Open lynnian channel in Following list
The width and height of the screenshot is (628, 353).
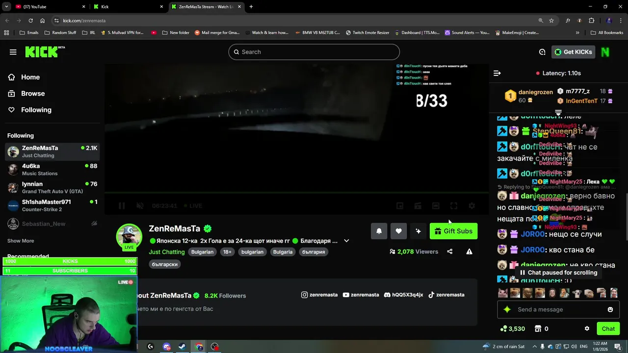click(x=52, y=188)
